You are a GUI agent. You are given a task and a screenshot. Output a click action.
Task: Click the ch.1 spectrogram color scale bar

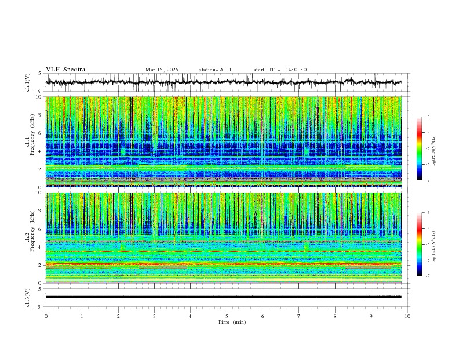coord(419,148)
